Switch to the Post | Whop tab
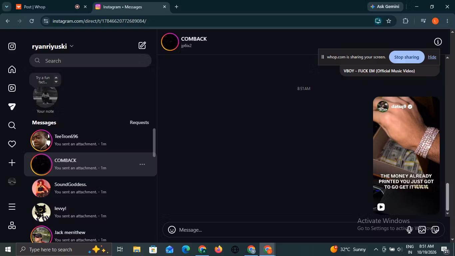This screenshot has height=256, width=455. (x=51, y=7)
